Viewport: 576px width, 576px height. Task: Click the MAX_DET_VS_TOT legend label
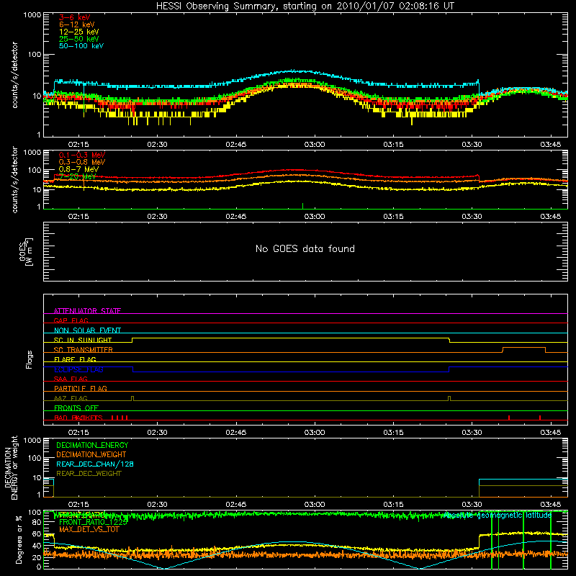(x=89, y=529)
